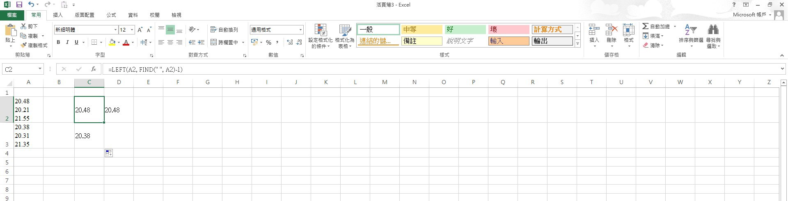Open Find and Select (尋找與選取) binoculars icon
Image resolution: width=788 pixels, height=201 pixels.
[713, 30]
